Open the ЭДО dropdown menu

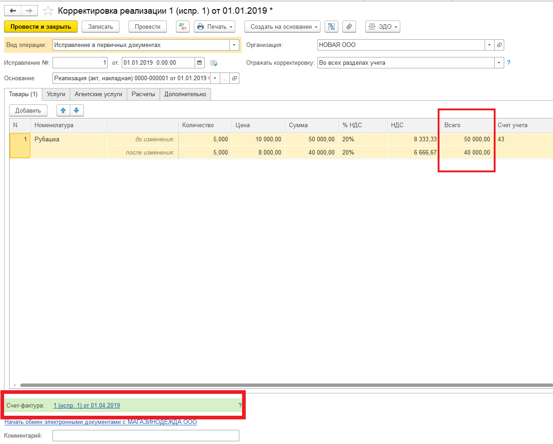click(x=382, y=27)
